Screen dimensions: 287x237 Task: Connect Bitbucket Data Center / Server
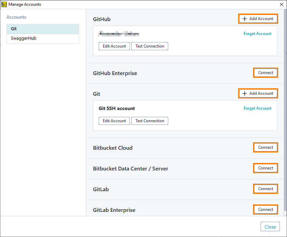coord(266,168)
